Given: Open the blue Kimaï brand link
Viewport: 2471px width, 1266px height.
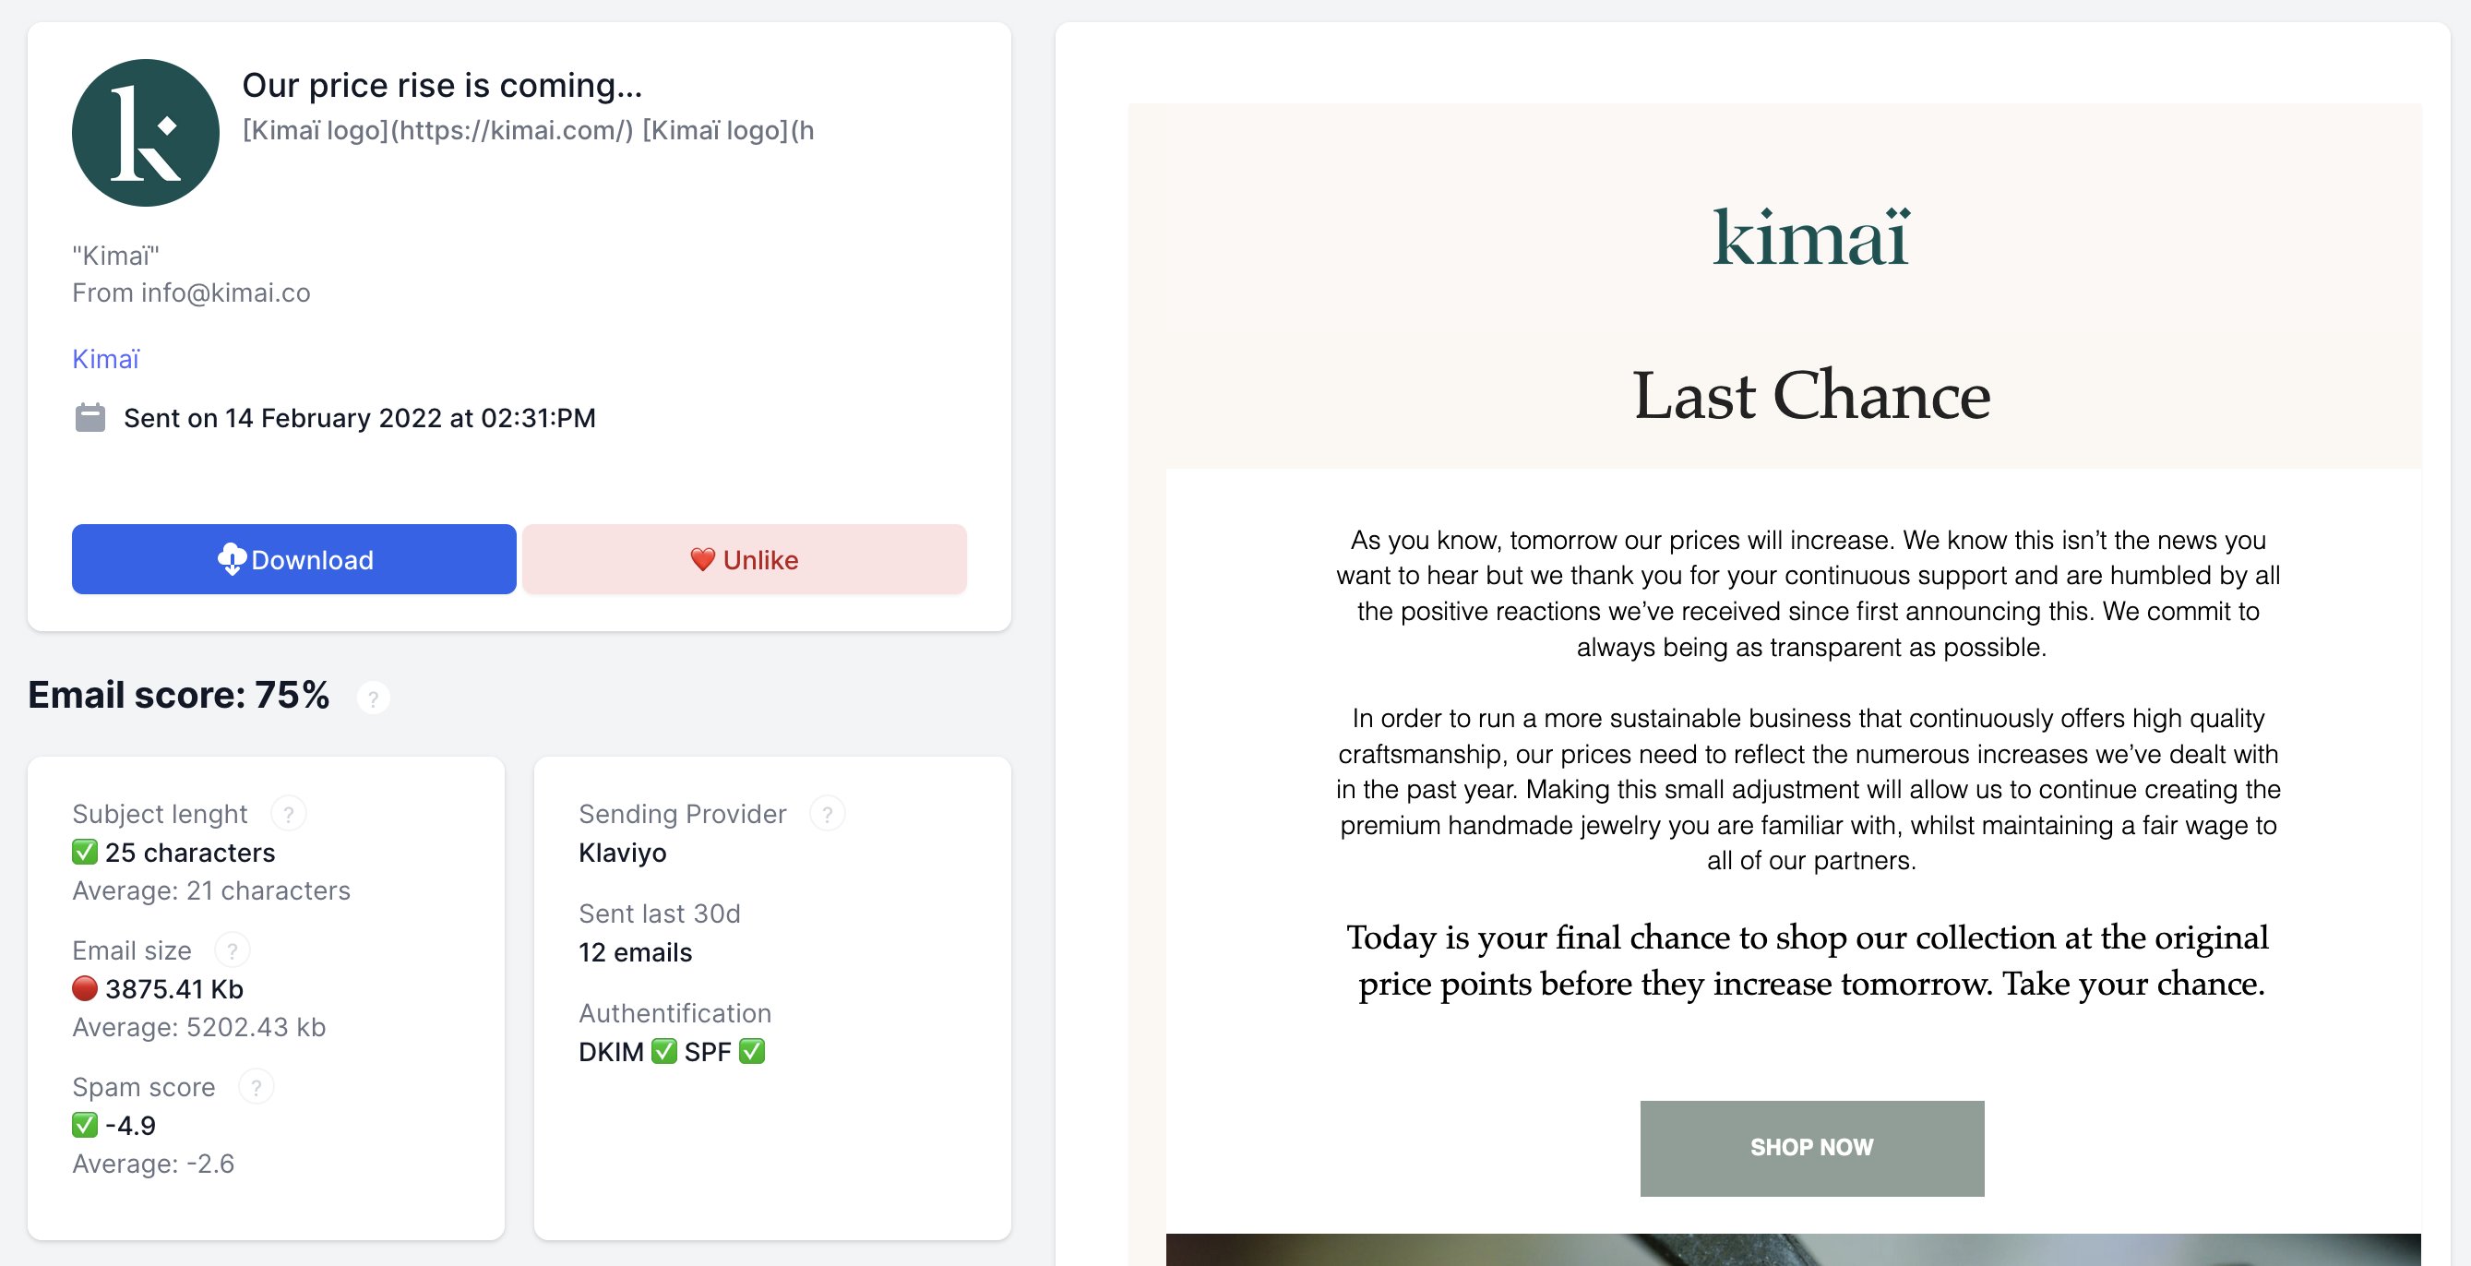Looking at the screenshot, I should [105, 359].
